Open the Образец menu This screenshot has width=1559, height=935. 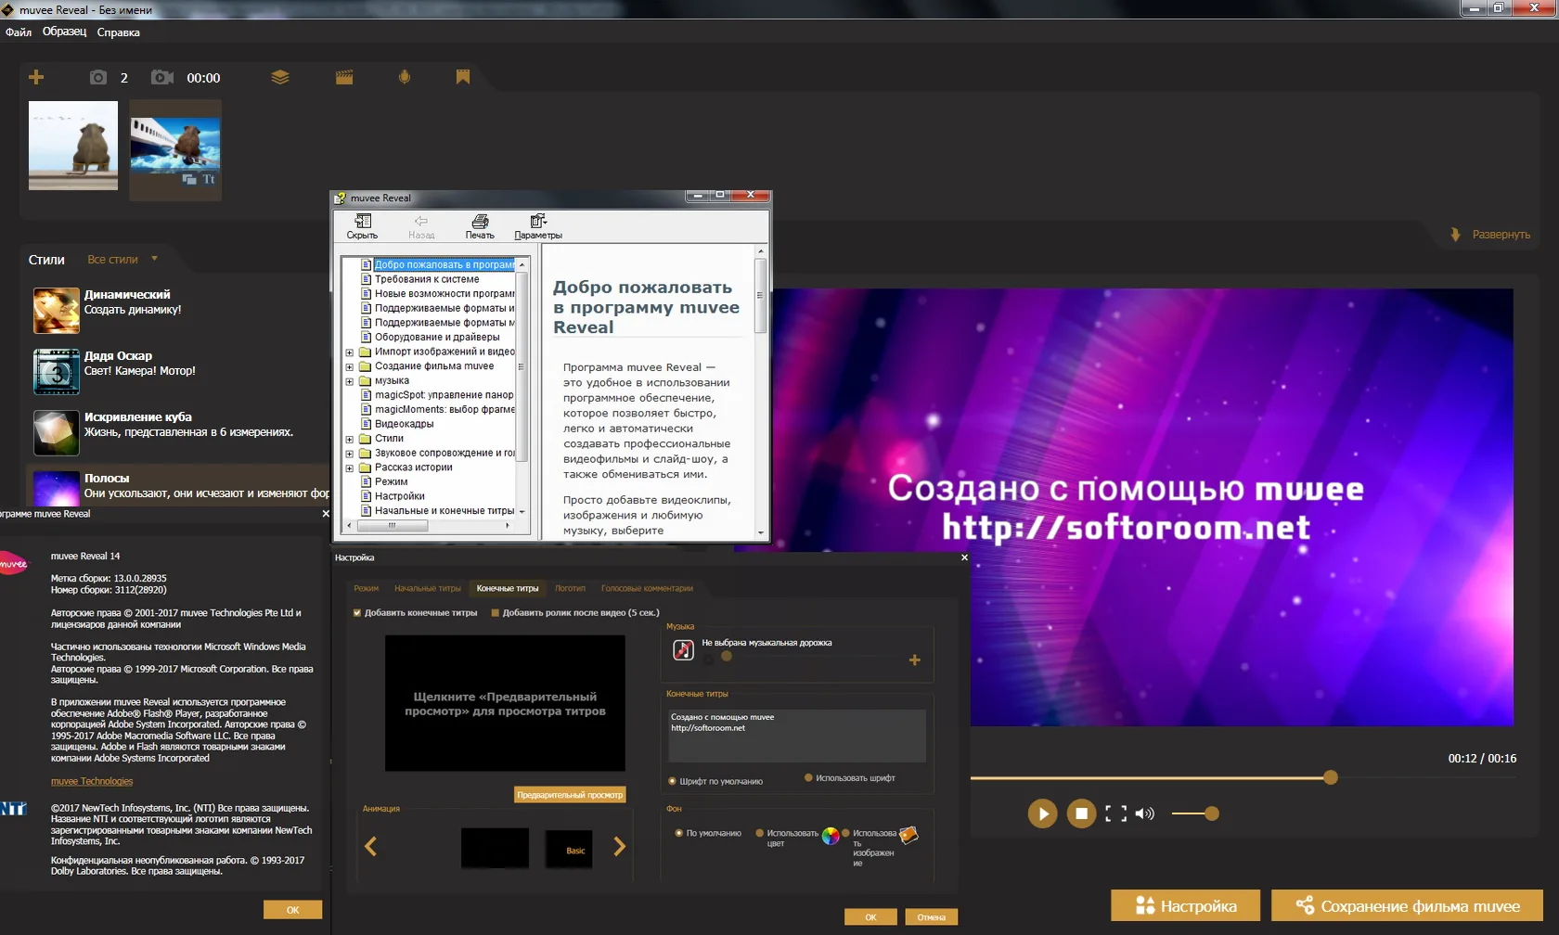(64, 32)
